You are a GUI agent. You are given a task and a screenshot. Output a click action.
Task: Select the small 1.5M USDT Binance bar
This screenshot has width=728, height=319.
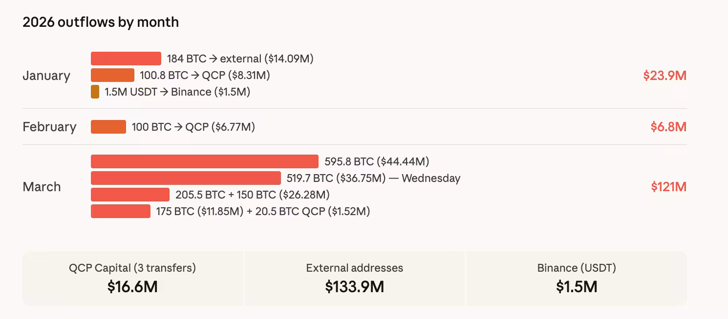click(x=95, y=92)
